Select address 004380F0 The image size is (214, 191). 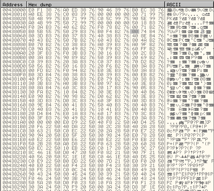(x=14, y=75)
